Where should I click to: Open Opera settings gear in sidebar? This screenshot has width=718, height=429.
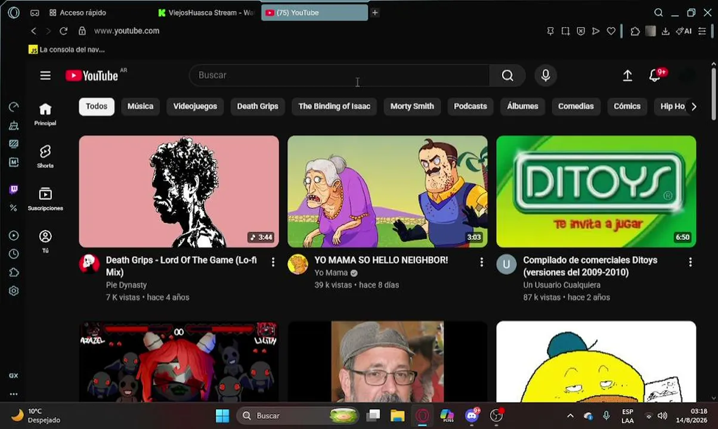(13, 291)
